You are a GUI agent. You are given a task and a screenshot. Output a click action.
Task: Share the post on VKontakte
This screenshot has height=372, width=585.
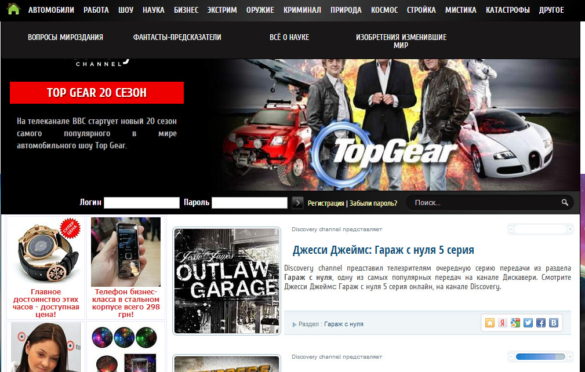(554, 323)
